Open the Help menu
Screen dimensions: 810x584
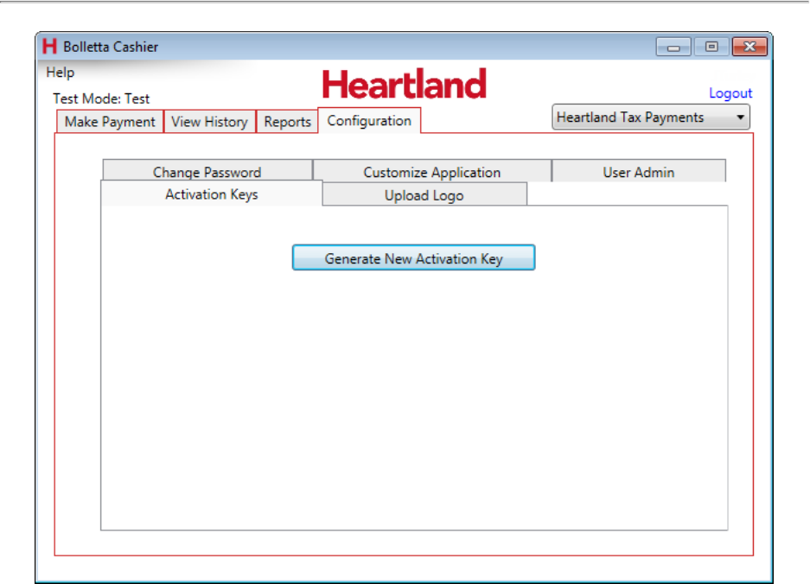click(60, 73)
